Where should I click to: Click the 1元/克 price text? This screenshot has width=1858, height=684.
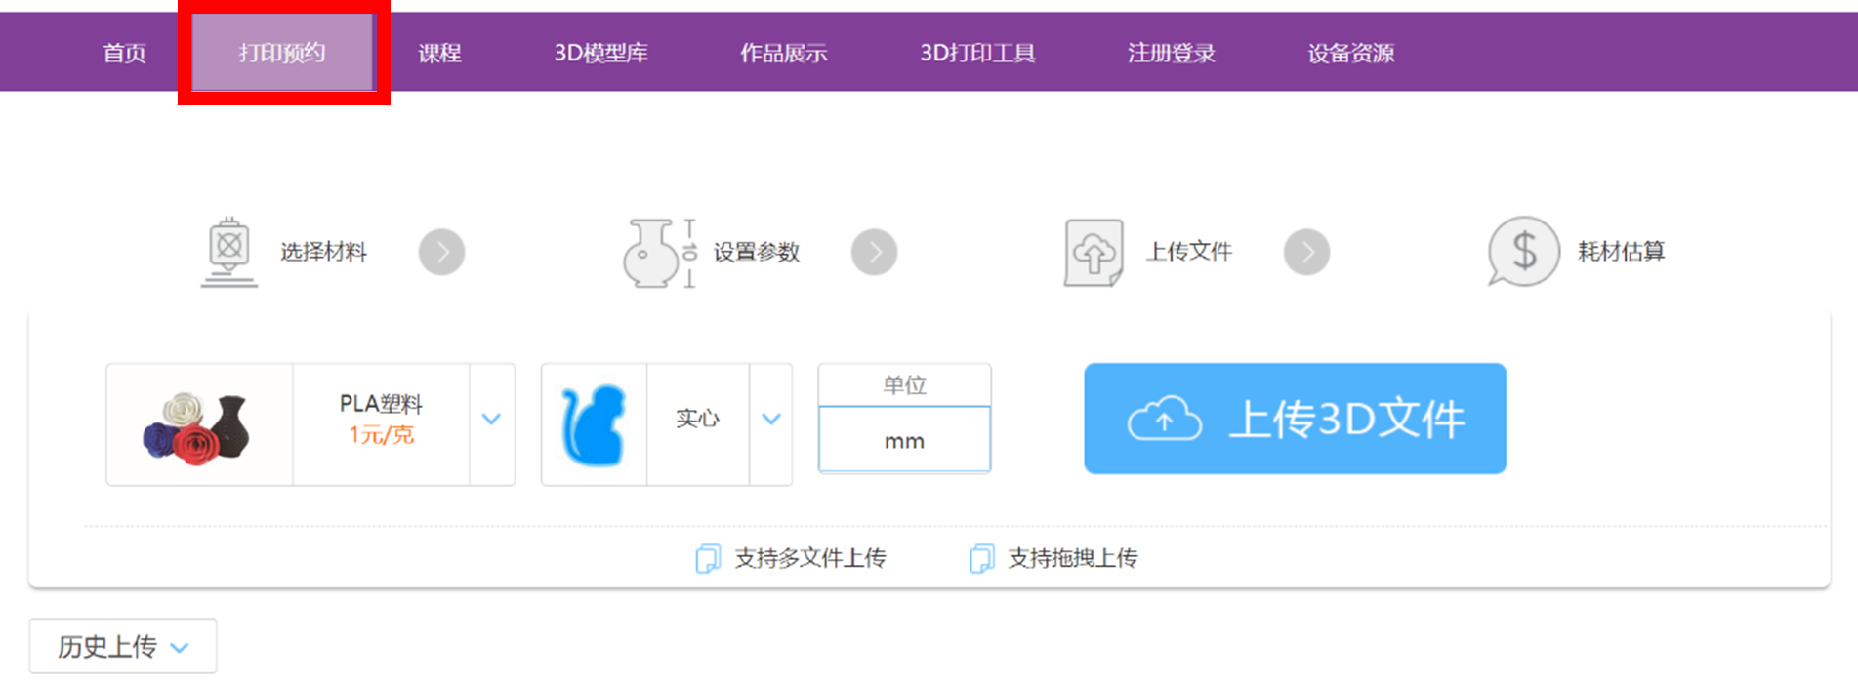[381, 435]
